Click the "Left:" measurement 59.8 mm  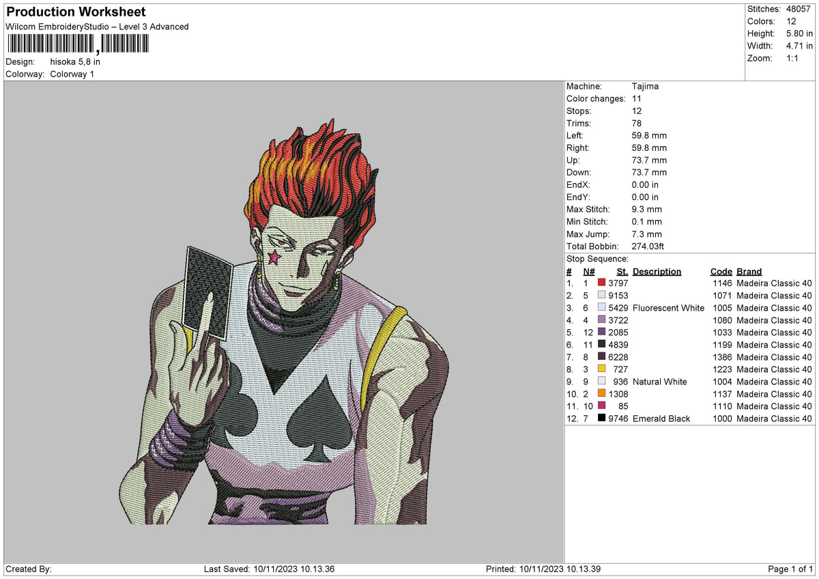649,135
